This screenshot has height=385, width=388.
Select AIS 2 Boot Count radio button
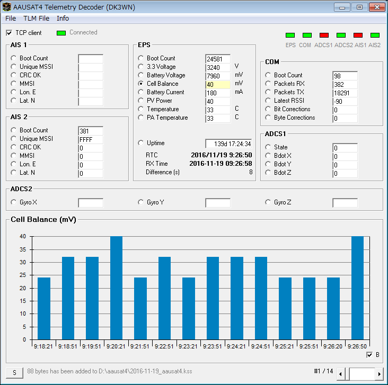pos(14,130)
